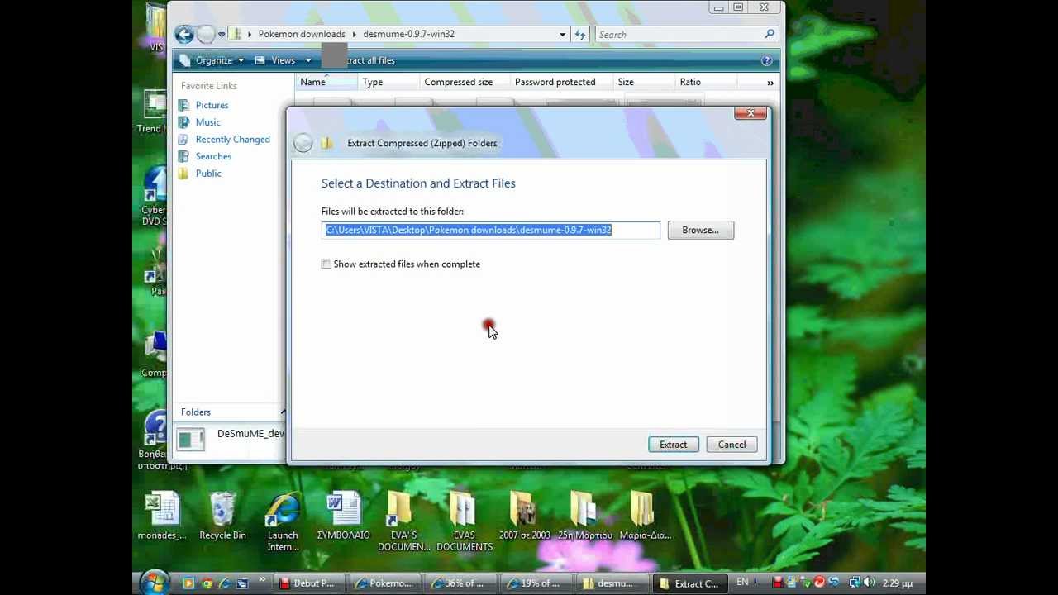Viewport: 1058px width, 595px height.
Task: Open Browse to pick destination folder
Action: (x=700, y=230)
